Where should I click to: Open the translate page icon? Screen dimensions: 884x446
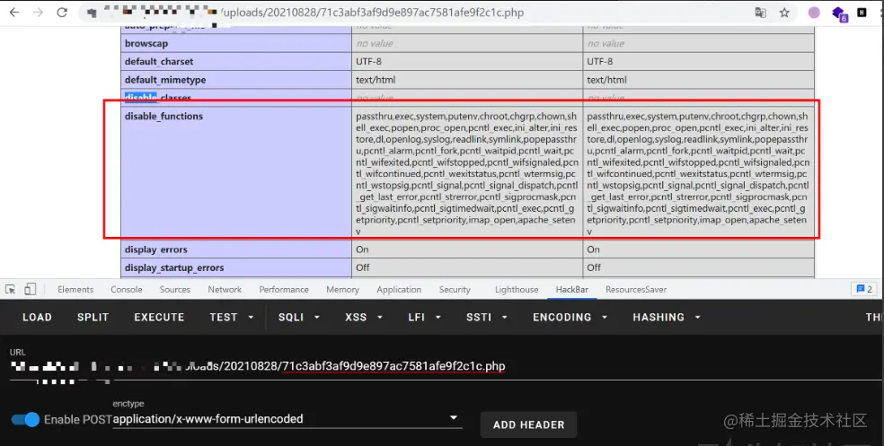(761, 13)
